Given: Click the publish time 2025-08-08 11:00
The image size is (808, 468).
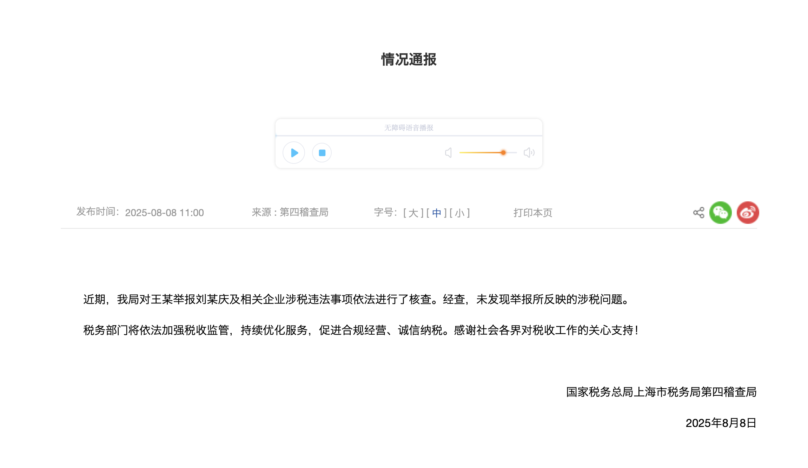Looking at the screenshot, I should 164,213.
